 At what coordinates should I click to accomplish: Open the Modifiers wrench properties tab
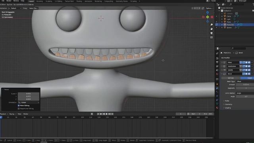pyautogui.click(x=217, y=88)
